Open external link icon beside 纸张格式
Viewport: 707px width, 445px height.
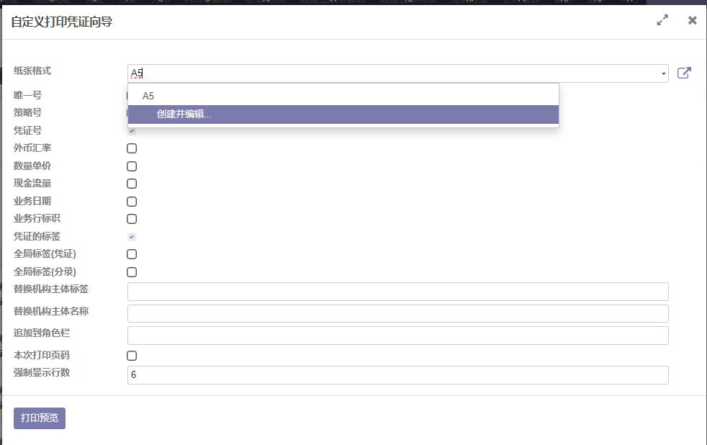[x=684, y=73]
